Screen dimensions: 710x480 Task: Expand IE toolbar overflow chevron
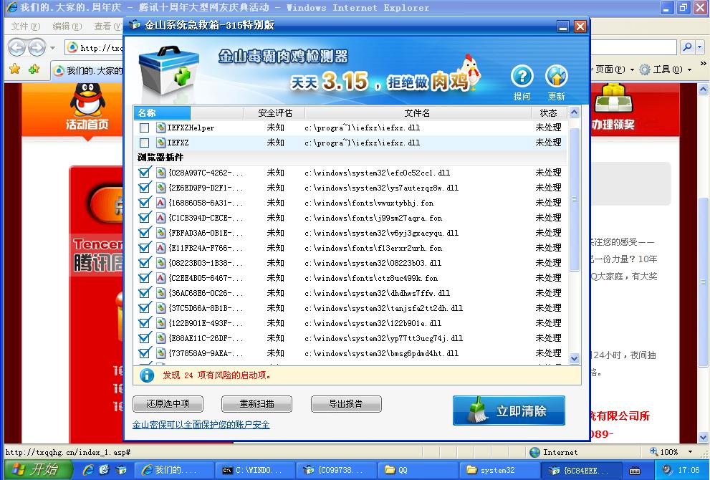pyautogui.click(x=703, y=63)
